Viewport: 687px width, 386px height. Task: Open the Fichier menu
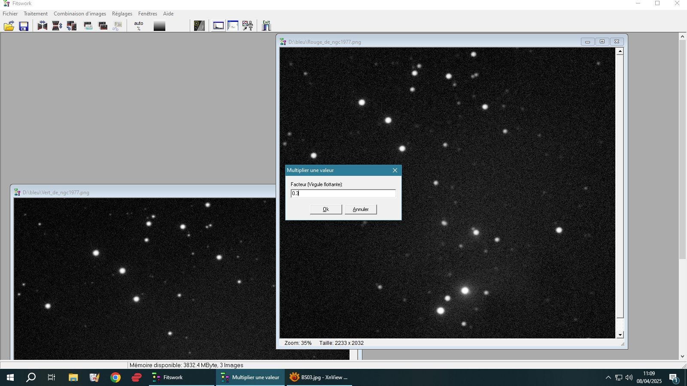click(x=10, y=14)
